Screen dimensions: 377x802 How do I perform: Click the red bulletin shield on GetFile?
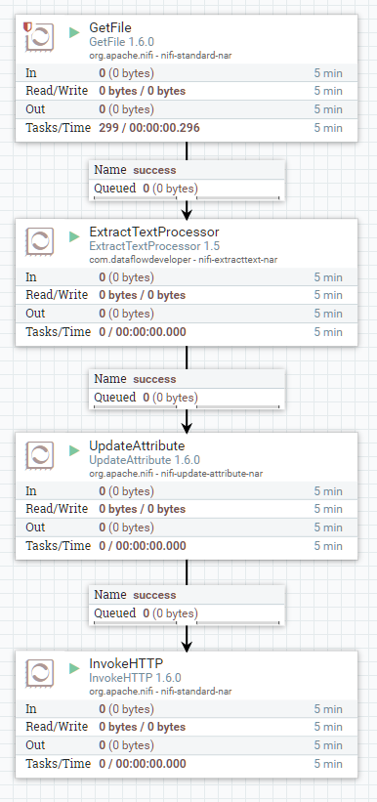click(27, 26)
